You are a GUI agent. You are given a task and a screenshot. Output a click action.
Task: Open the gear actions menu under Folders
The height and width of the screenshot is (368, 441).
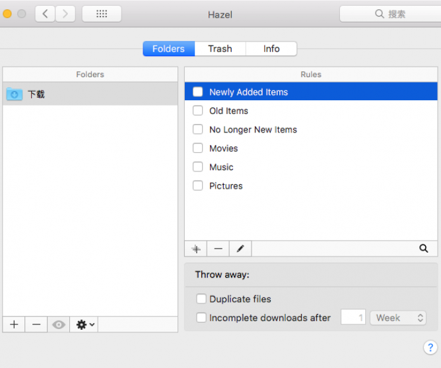tap(84, 324)
